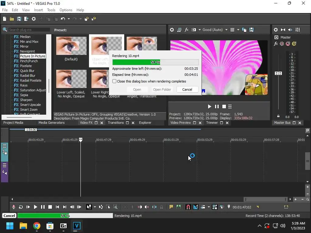Viewport: 311px width, 233px height.
Task: Click the New project icon in toolbar
Action: 5,19
